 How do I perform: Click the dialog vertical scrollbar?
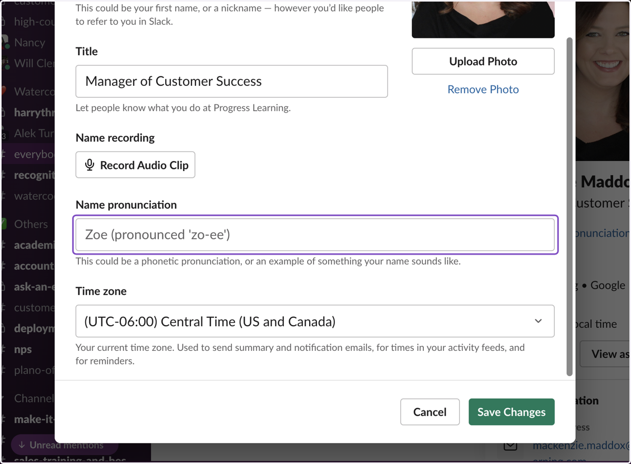(x=569, y=206)
